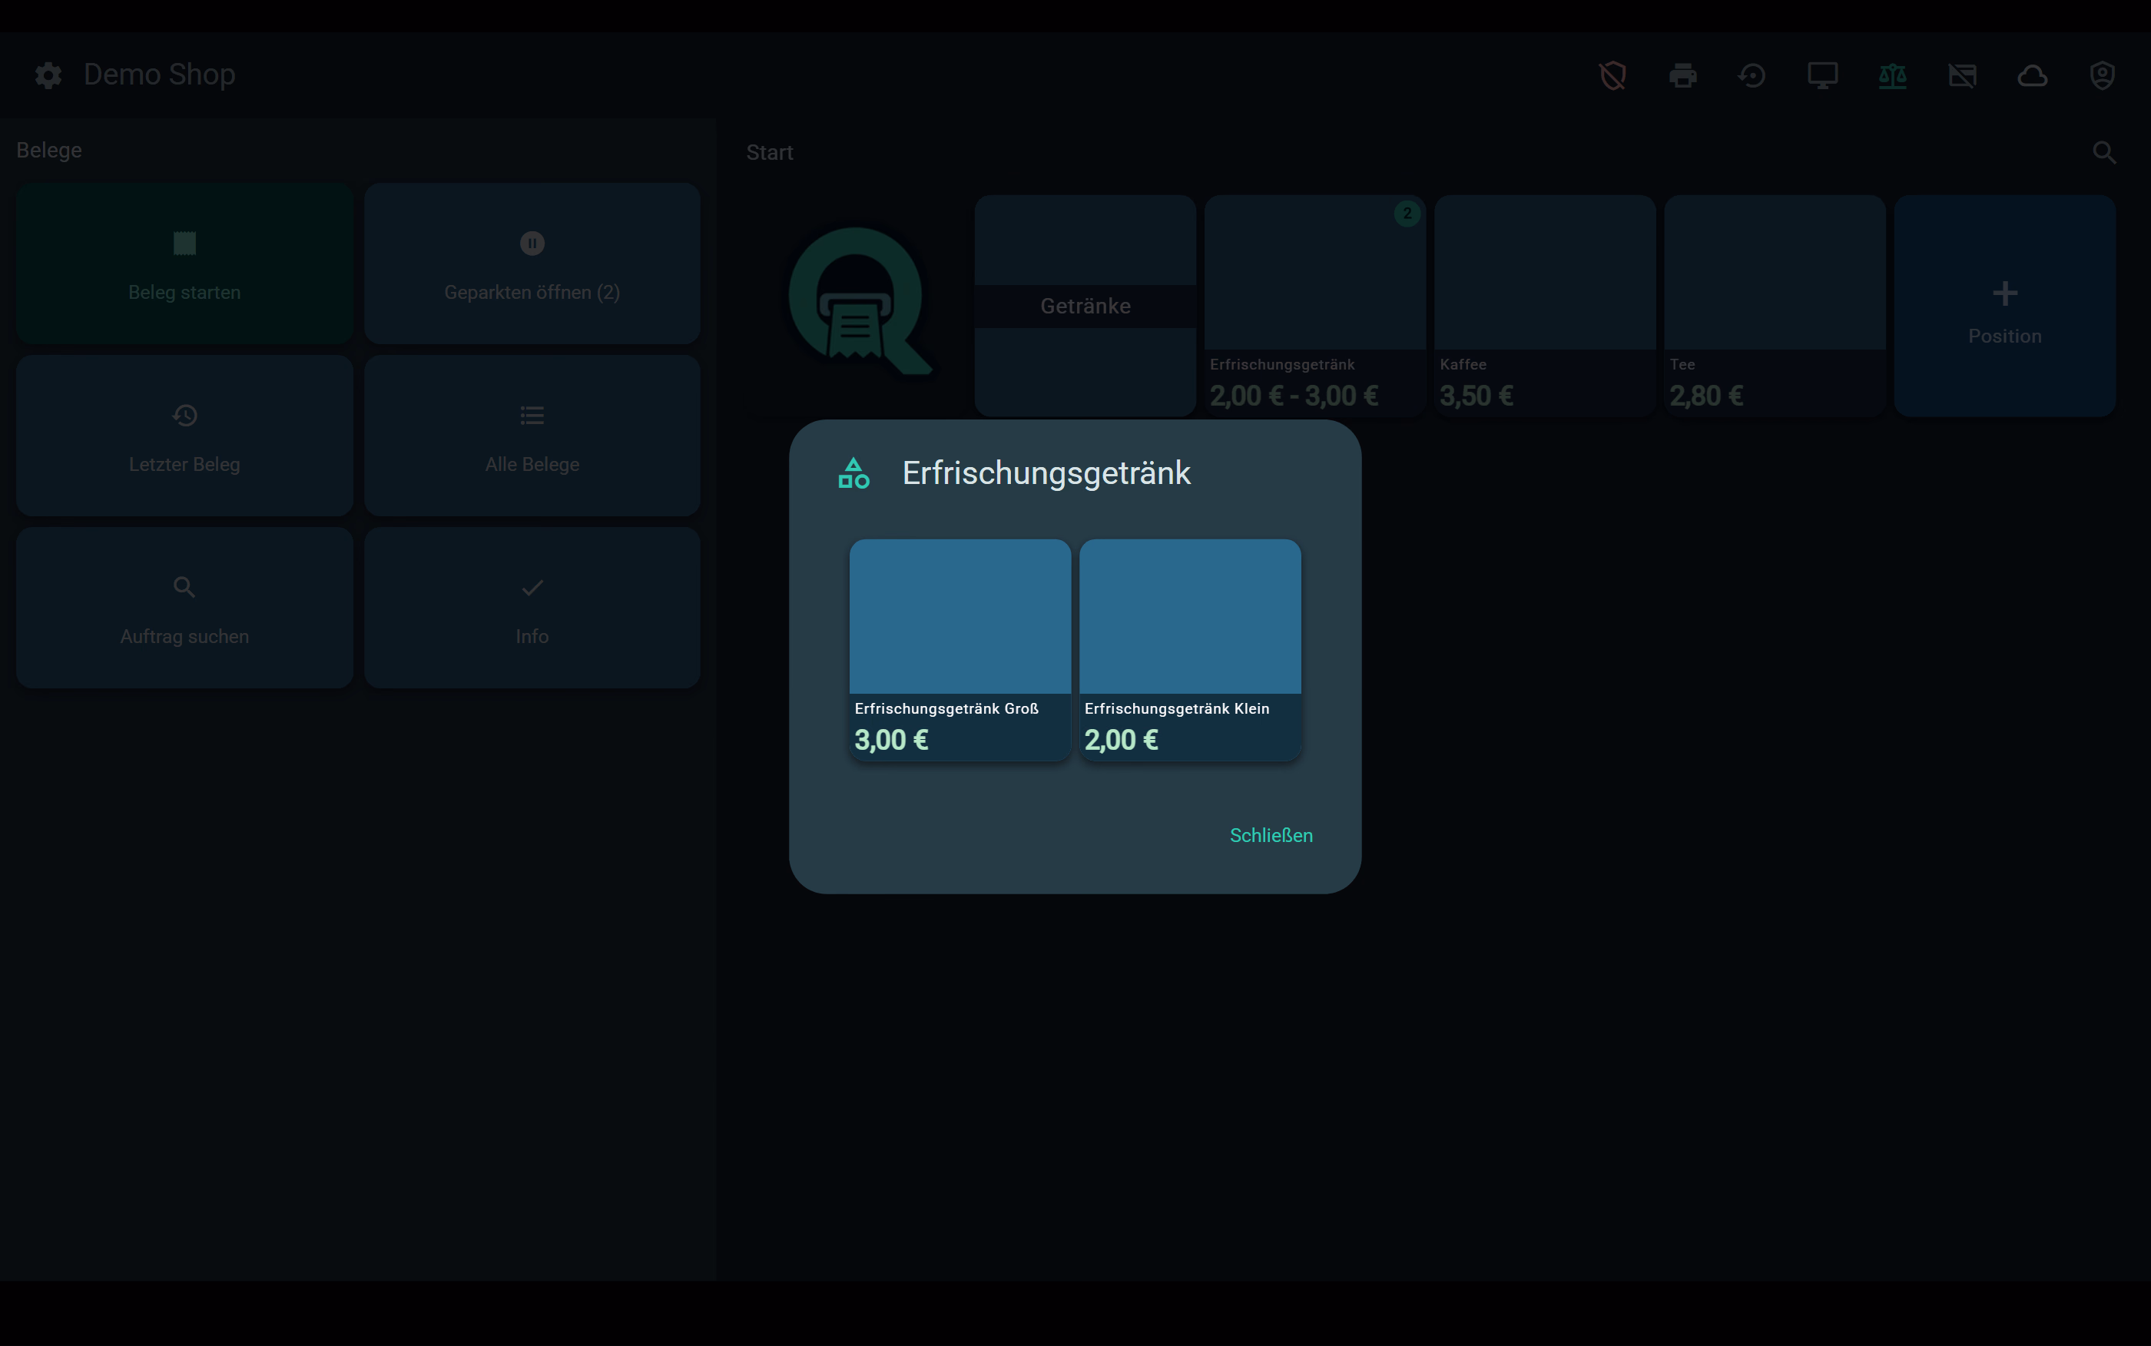Click Auftrag suchen tile
The width and height of the screenshot is (2151, 1346).
pyautogui.click(x=184, y=607)
